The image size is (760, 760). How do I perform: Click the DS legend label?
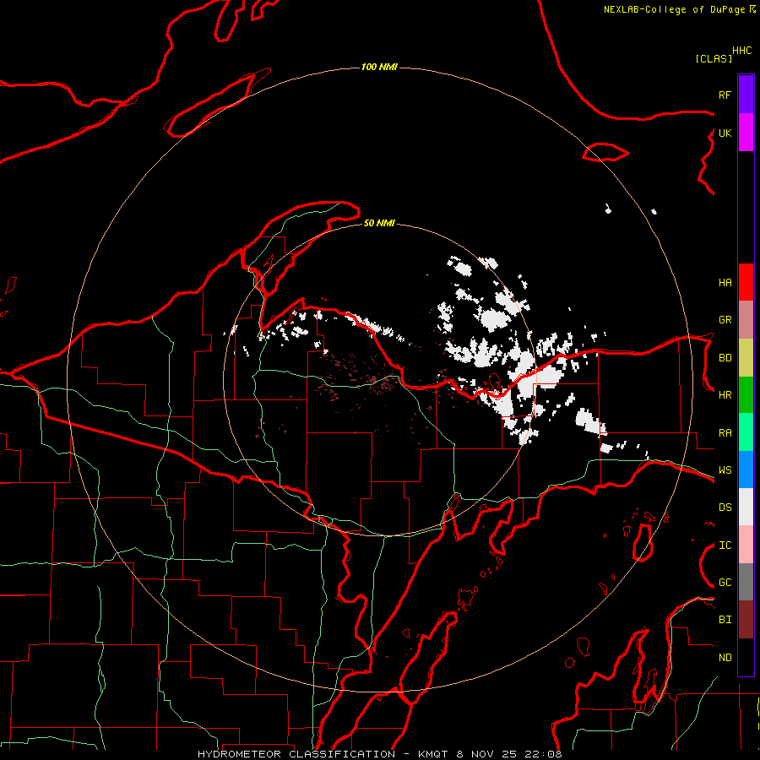[725, 508]
